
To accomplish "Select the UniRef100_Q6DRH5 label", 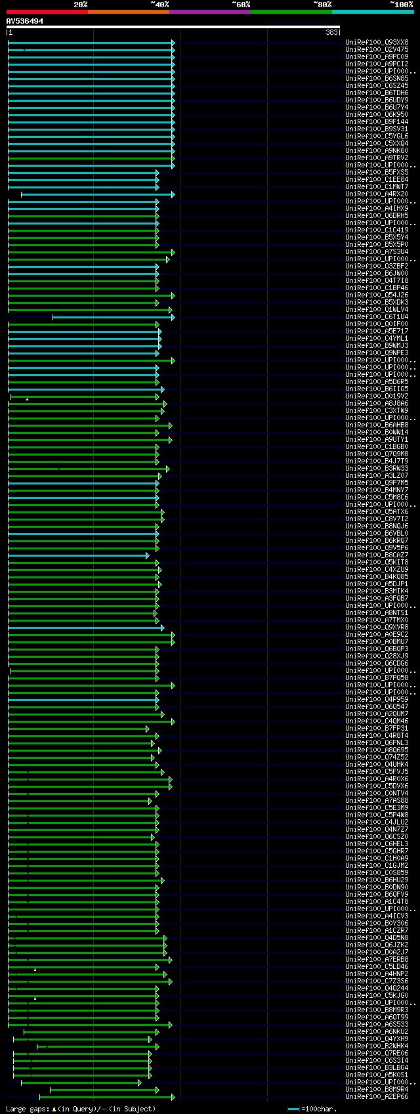I will pyautogui.click(x=377, y=215).
